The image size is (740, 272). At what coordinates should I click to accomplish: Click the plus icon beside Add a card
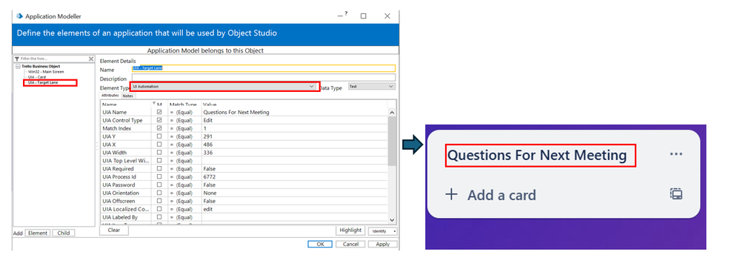(x=452, y=194)
